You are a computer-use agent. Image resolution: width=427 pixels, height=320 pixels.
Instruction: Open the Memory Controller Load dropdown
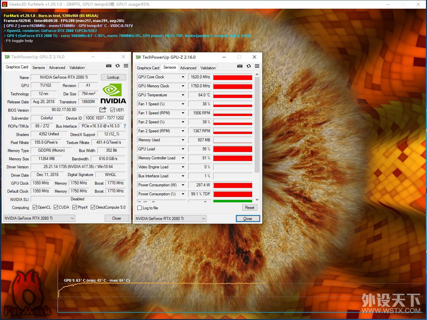pyautogui.click(x=183, y=158)
